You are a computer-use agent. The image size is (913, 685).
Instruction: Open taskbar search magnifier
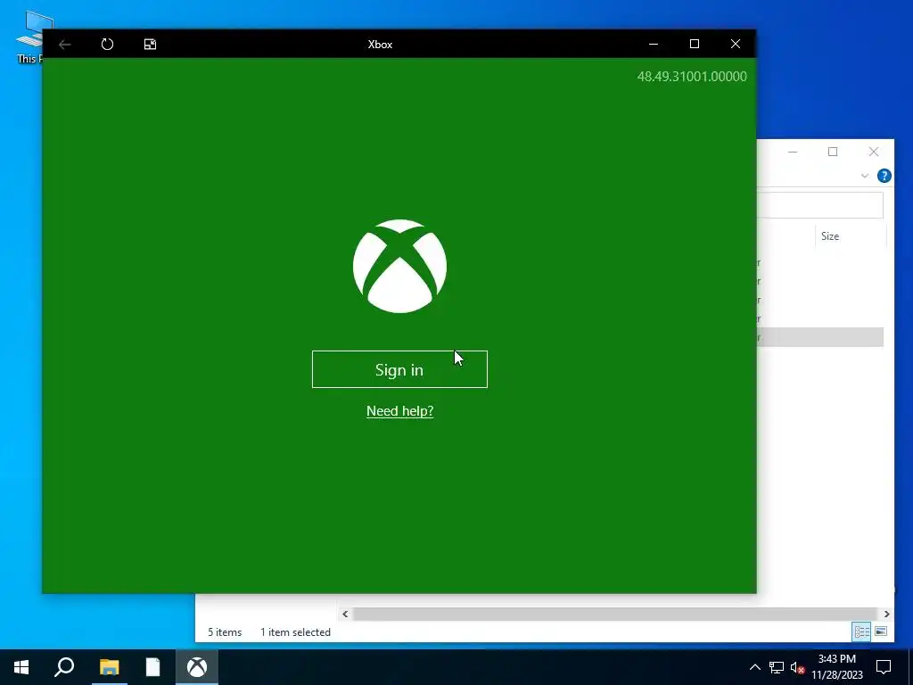coord(64,667)
